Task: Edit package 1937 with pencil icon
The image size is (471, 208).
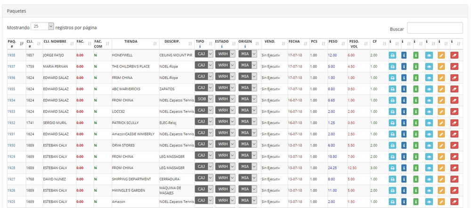Action: point(441,67)
